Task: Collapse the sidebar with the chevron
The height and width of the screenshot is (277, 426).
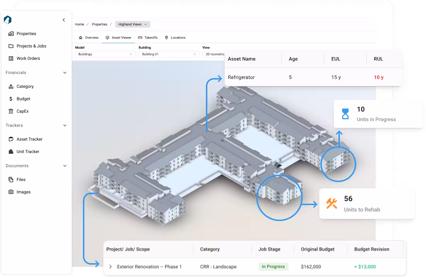Action: click(x=64, y=20)
